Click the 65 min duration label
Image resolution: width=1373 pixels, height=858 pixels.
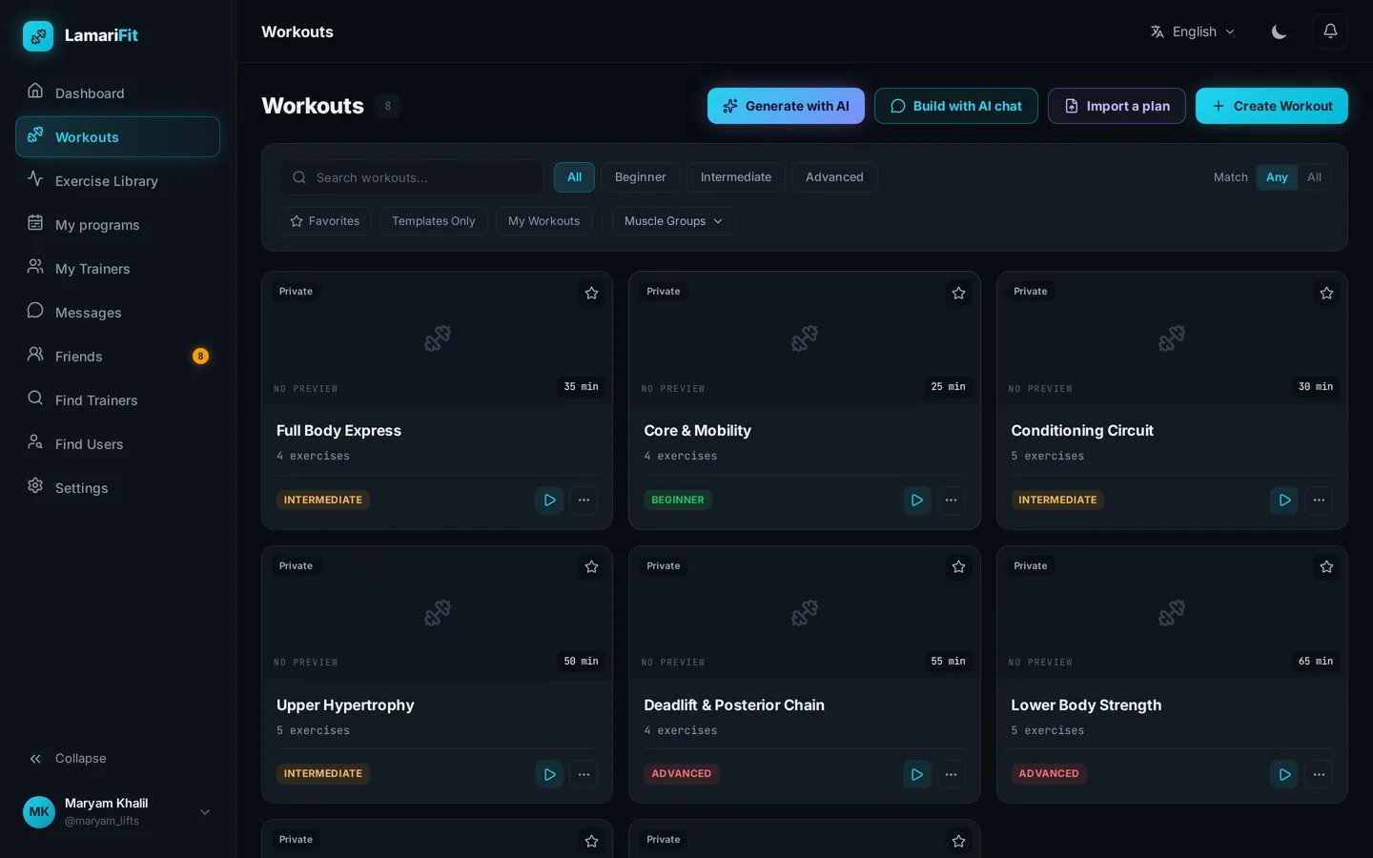pyautogui.click(x=1316, y=661)
